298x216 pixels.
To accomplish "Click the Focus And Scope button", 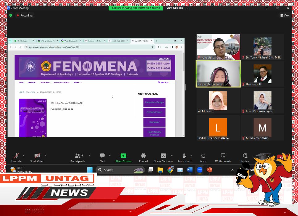I will (x=154, y=102).
